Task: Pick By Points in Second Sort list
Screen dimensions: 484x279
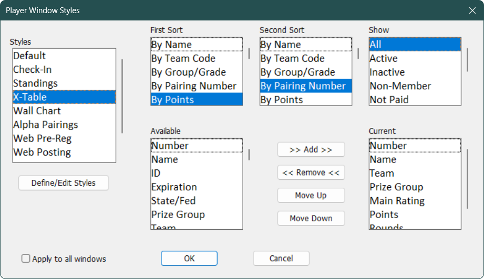Action: pyautogui.click(x=282, y=100)
